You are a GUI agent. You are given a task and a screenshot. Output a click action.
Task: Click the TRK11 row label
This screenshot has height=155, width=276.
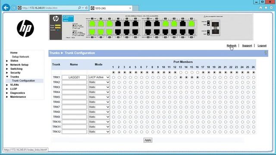click(56, 127)
